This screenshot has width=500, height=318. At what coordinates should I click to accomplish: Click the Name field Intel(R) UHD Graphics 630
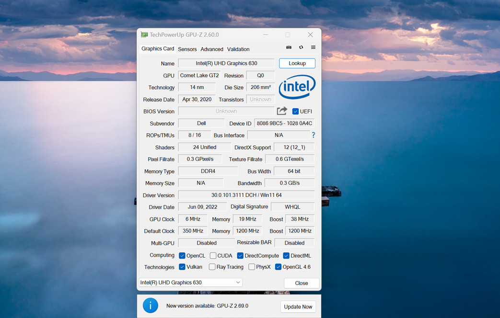click(x=226, y=63)
